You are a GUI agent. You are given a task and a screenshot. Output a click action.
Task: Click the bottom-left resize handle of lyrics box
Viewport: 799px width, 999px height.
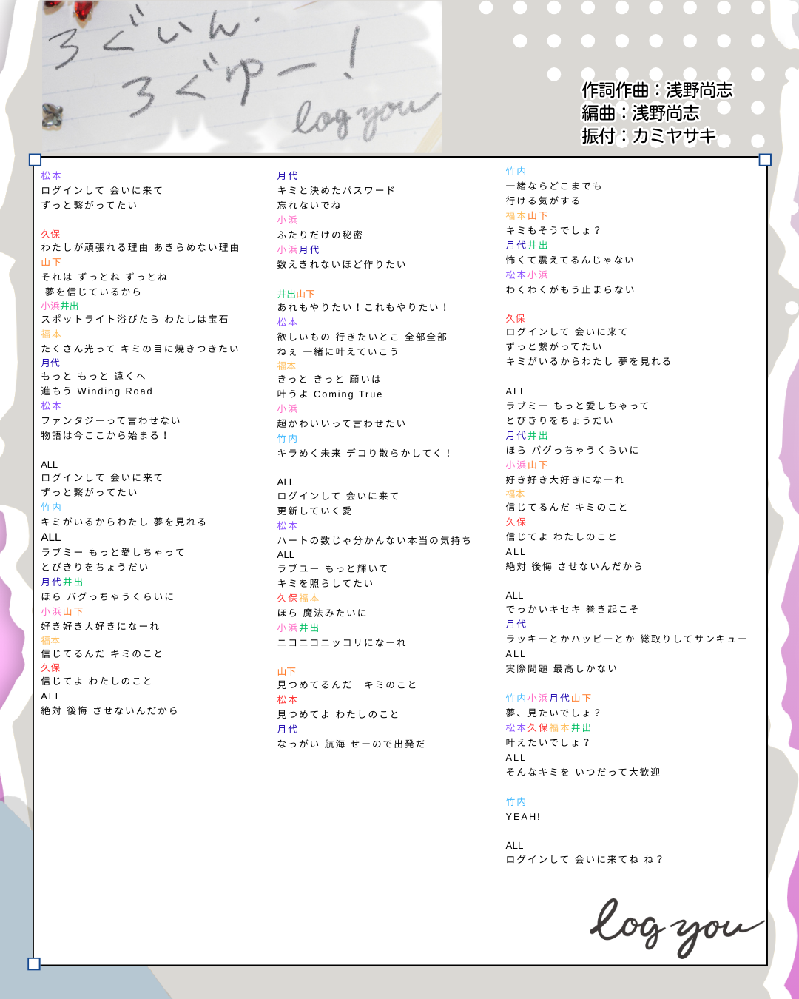click(x=34, y=963)
